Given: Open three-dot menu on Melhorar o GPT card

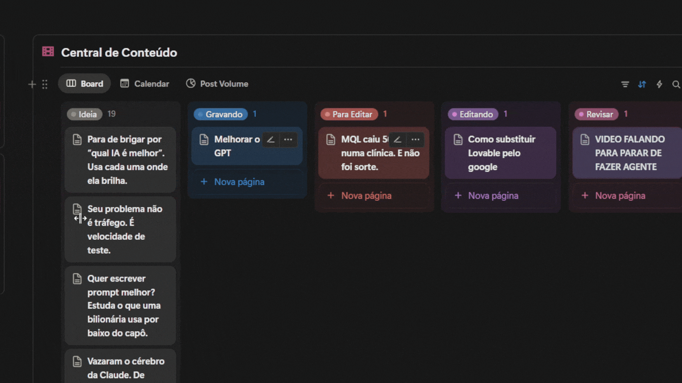Looking at the screenshot, I should coord(288,140).
